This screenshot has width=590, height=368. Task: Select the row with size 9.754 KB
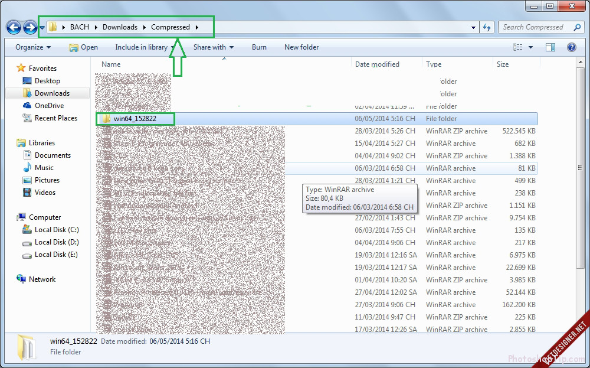316,218
